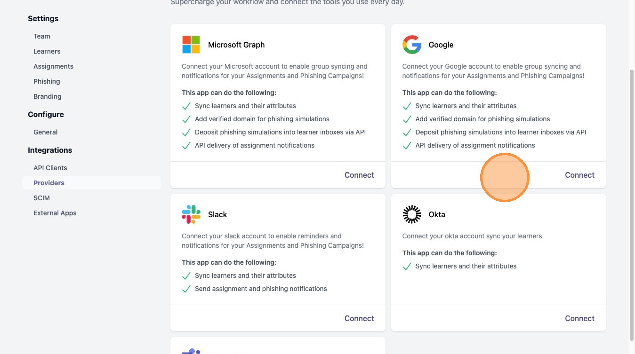The image size is (635, 354).
Task: Open Assignments settings
Action: (53, 66)
